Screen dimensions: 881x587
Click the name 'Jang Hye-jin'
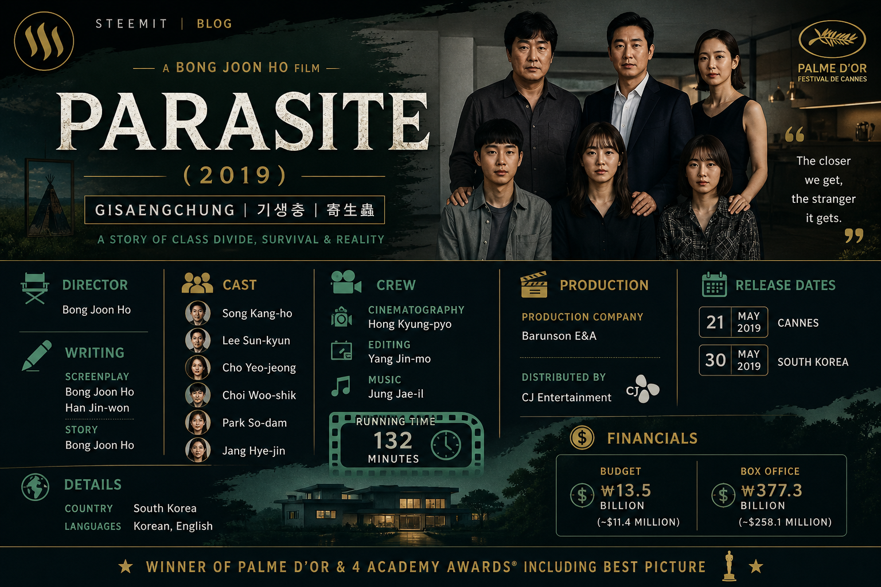tap(254, 451)
